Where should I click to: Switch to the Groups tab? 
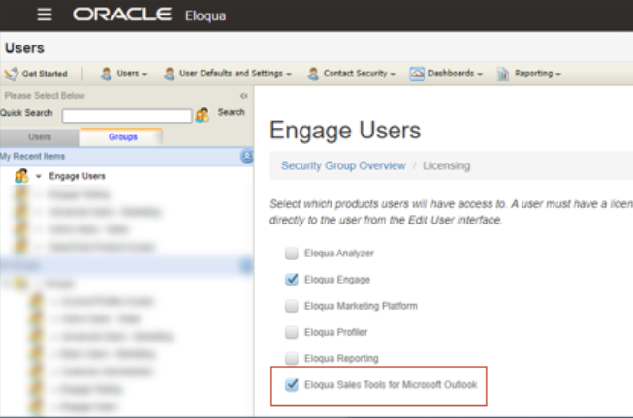(122, 137)
